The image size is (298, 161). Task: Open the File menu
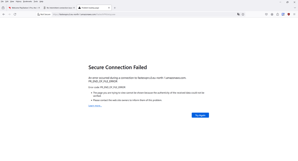click(x=2, y=2)
